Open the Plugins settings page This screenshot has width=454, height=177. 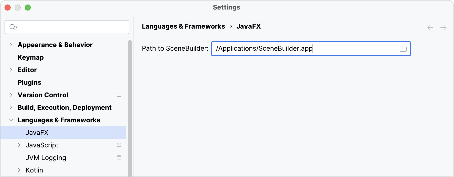(29, 82)
